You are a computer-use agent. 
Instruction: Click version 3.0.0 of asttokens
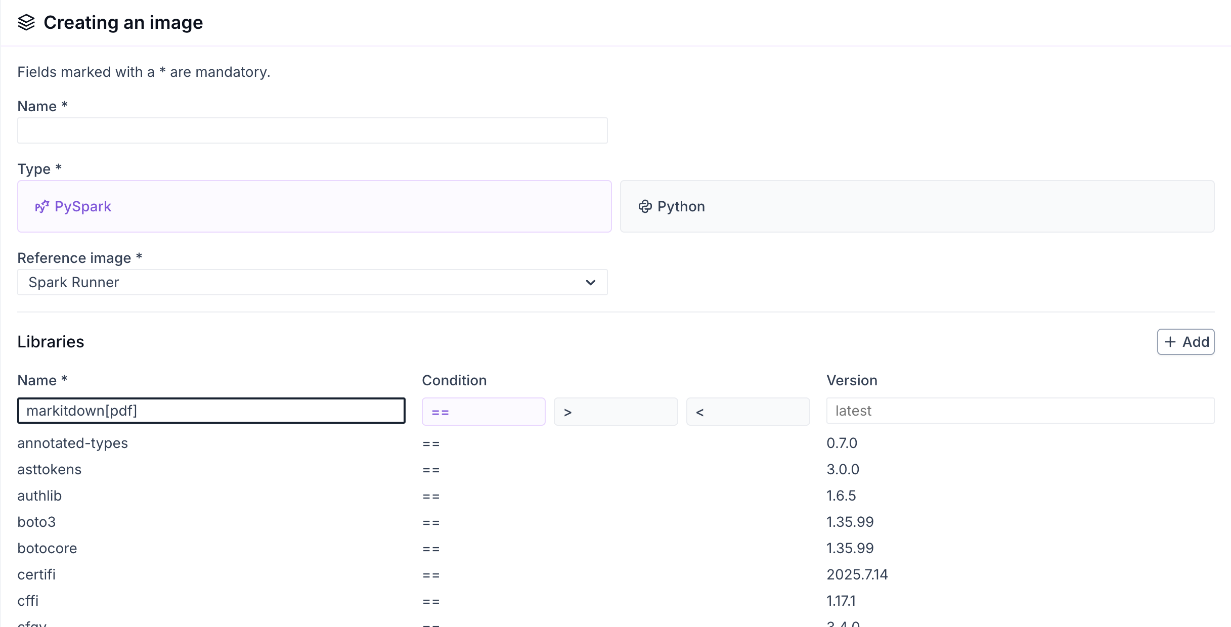click(x=843, y=469)
